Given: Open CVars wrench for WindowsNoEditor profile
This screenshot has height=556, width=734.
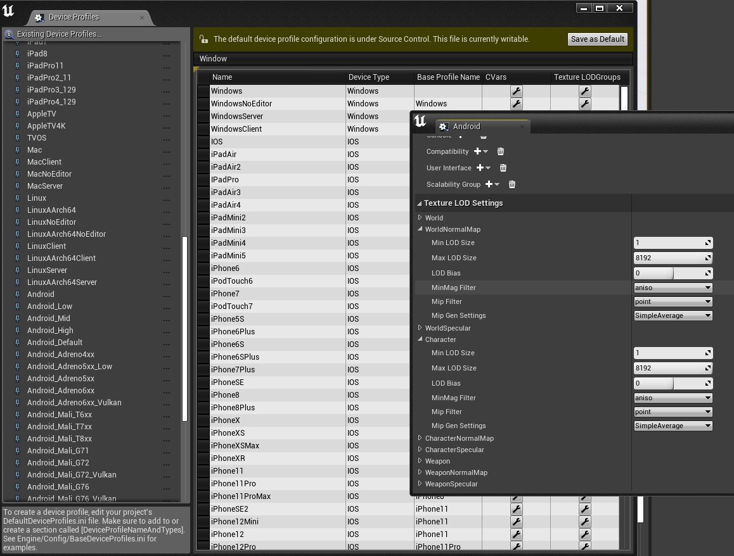Looking at the screenshot, I should [517, 104].
